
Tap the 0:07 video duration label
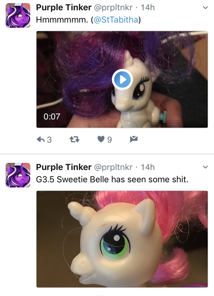52,117
